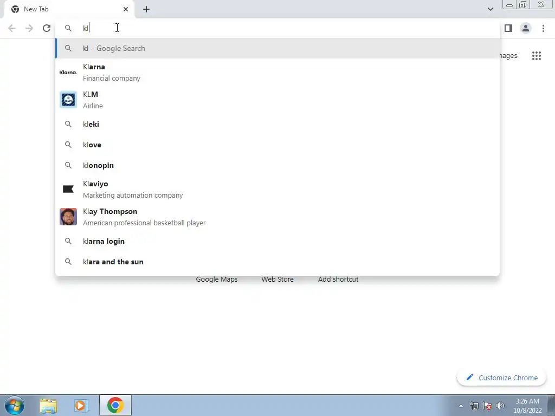Choose the Klarna Financial company suggestion

tap(277, 72)
